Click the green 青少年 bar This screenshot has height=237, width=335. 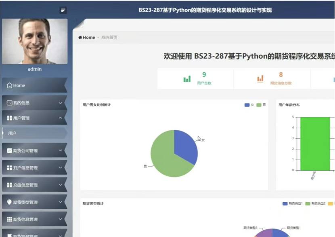click(x=315, y=144)
